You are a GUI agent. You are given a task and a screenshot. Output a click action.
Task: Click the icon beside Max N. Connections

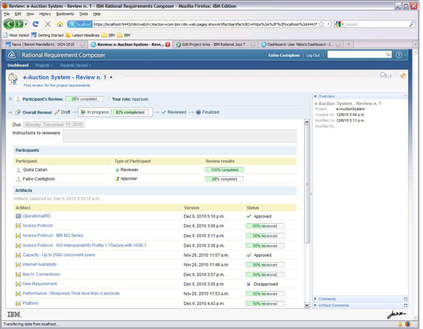coord(18,274)
